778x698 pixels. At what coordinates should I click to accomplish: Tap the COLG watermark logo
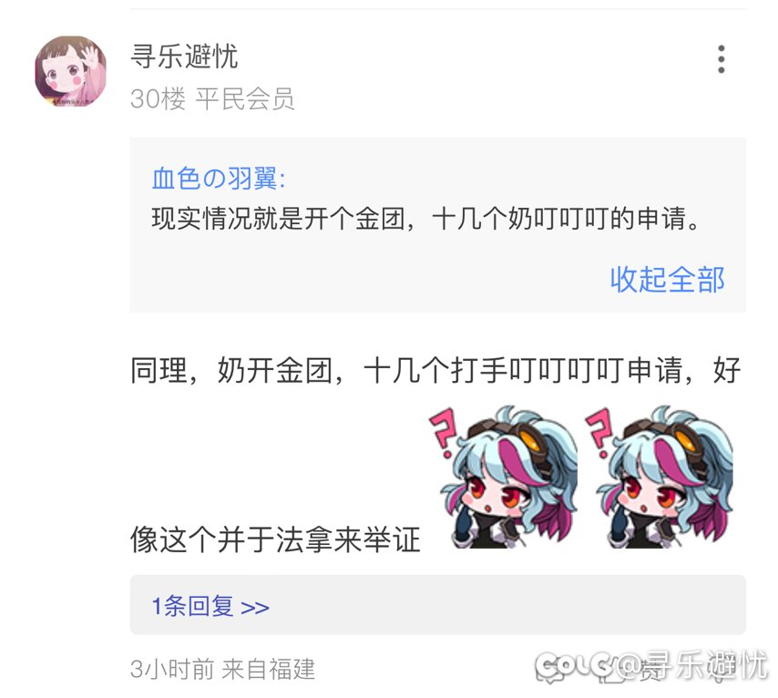pos(574,666)
